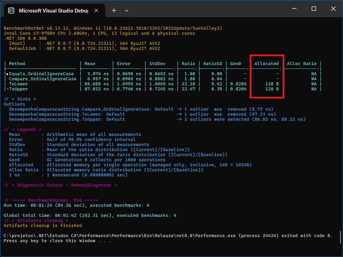Click the Run time 00:01:24 line
Screen dimensions: 343x257
tap(76, 205)
